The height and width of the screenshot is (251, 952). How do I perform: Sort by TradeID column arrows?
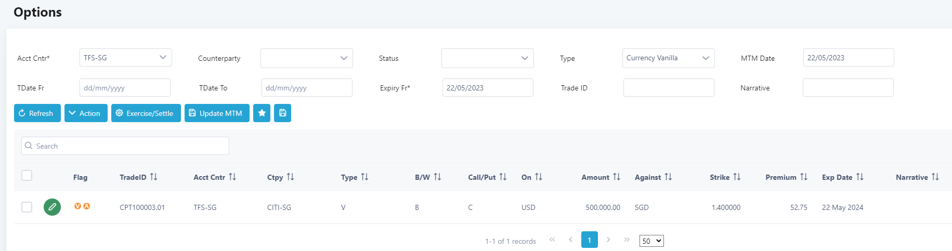point(153,177)
